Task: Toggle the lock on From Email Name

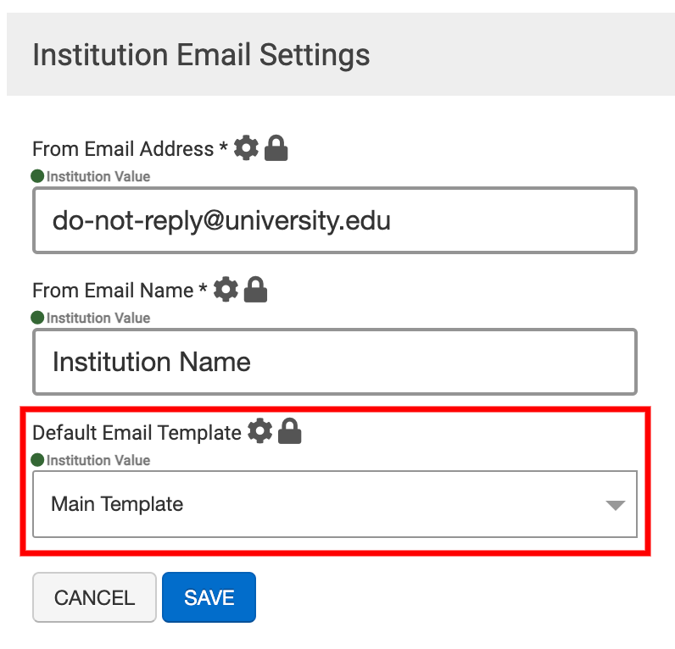Action: (x=256, y=291)
